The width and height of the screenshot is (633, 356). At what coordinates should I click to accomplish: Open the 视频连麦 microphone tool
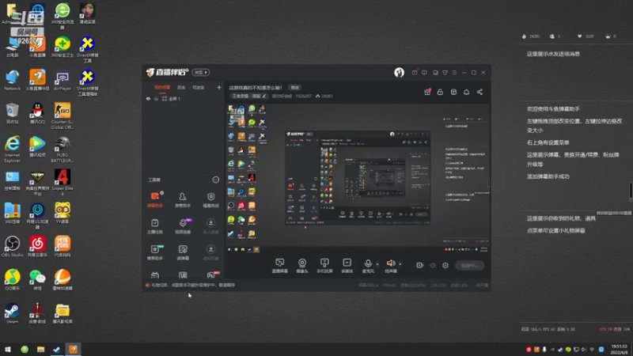coord(183,226)
